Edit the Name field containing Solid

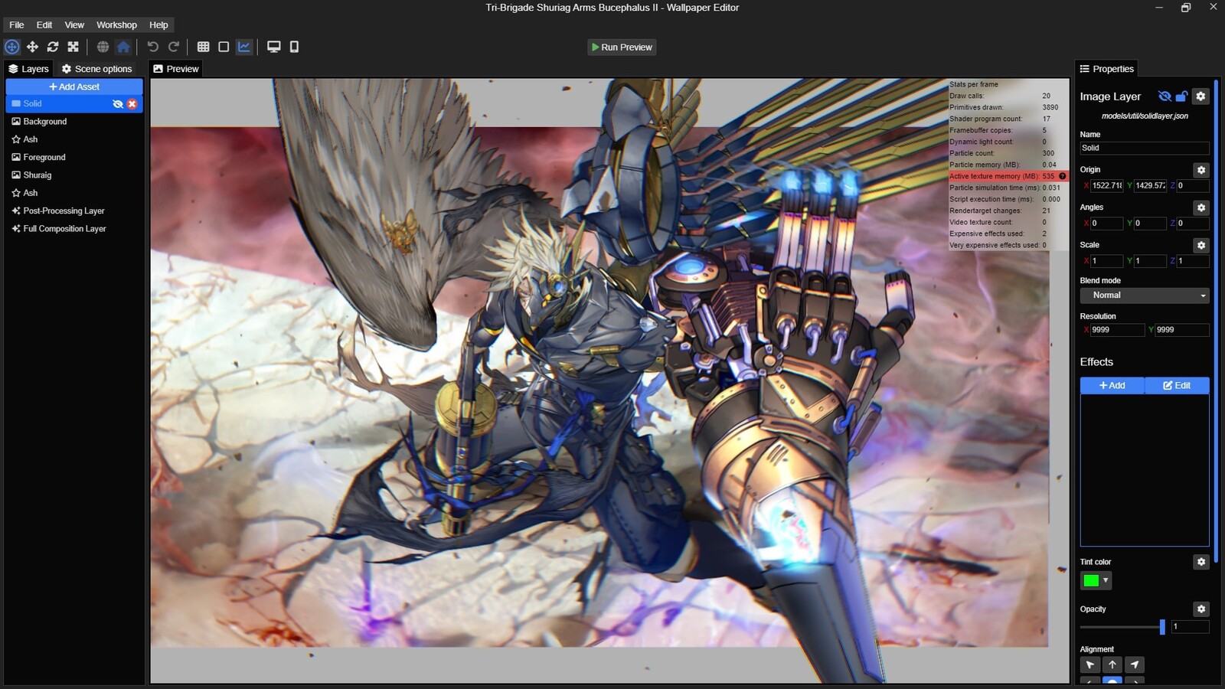1145,149
